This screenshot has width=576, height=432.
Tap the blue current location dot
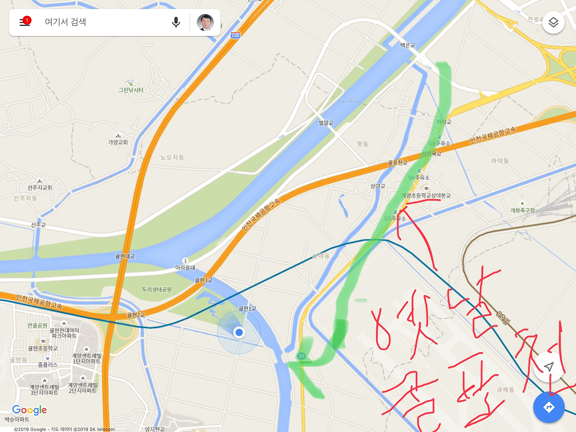click(x=239, y=332)
